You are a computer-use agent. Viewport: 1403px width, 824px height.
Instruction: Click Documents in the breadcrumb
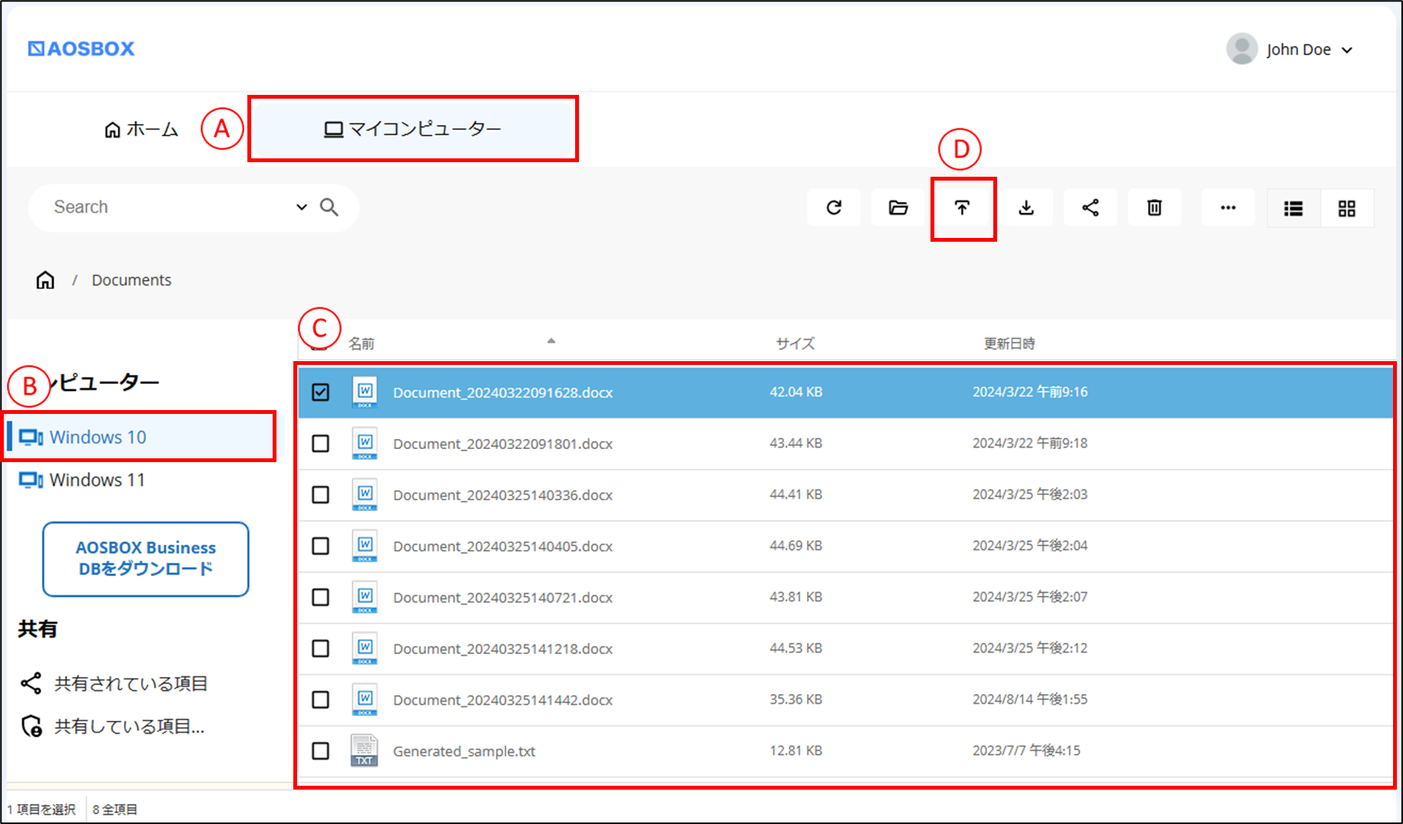click(x=132, y=280)
